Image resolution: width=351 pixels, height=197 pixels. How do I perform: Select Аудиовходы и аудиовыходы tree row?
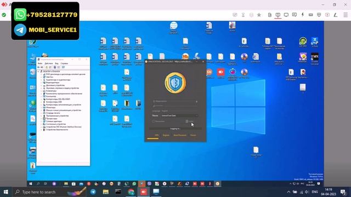click(x=58, y=80)
